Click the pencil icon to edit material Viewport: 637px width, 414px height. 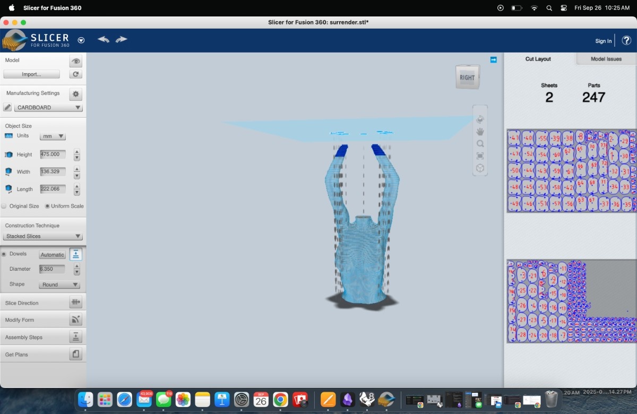click(7, 107)
